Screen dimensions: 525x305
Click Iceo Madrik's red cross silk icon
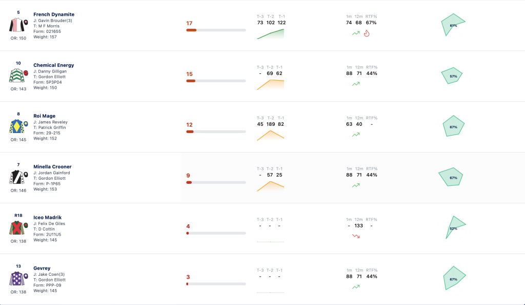17,228
